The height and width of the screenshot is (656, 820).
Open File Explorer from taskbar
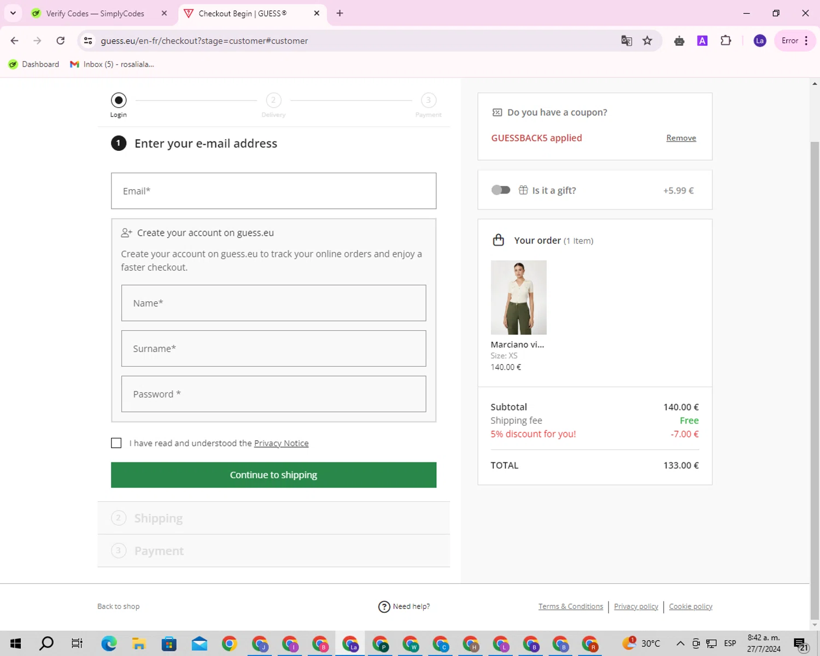[139, 643]
